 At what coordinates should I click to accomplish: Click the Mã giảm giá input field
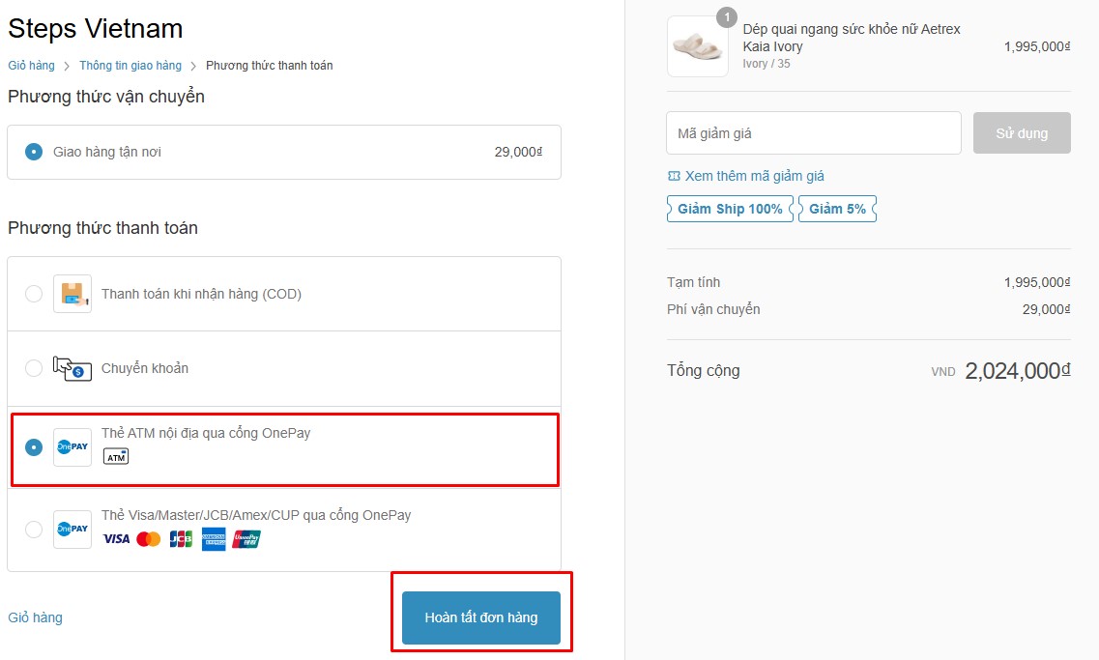[x=813, y=133]
